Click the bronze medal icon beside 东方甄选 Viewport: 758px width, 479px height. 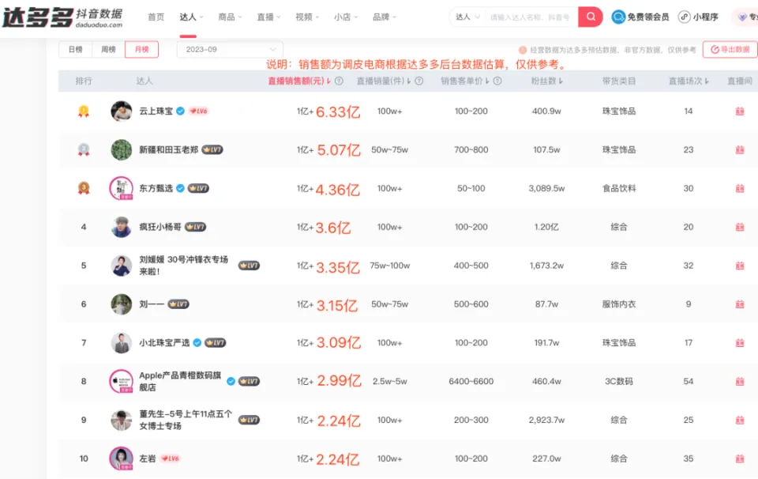tap(84, 188)
